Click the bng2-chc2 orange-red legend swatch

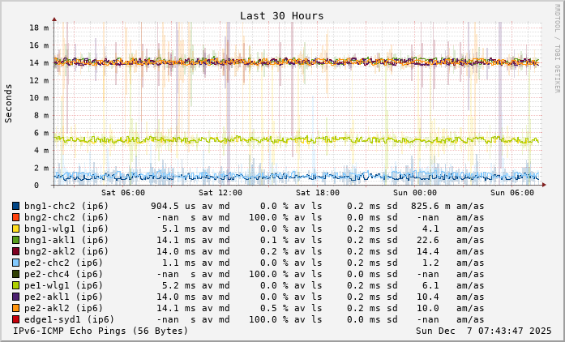[x=16, y=217]
